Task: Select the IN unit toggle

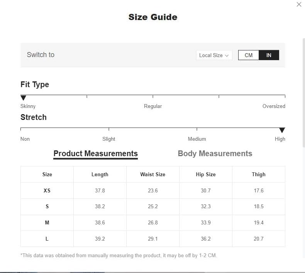Action: coord(269,55)
